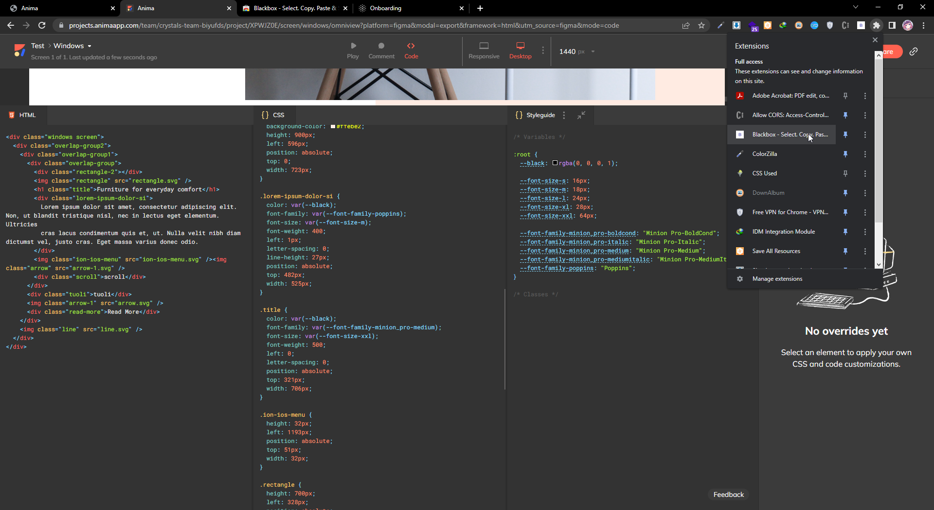Open the Chrome three-dot main menu

pos(923,25)
